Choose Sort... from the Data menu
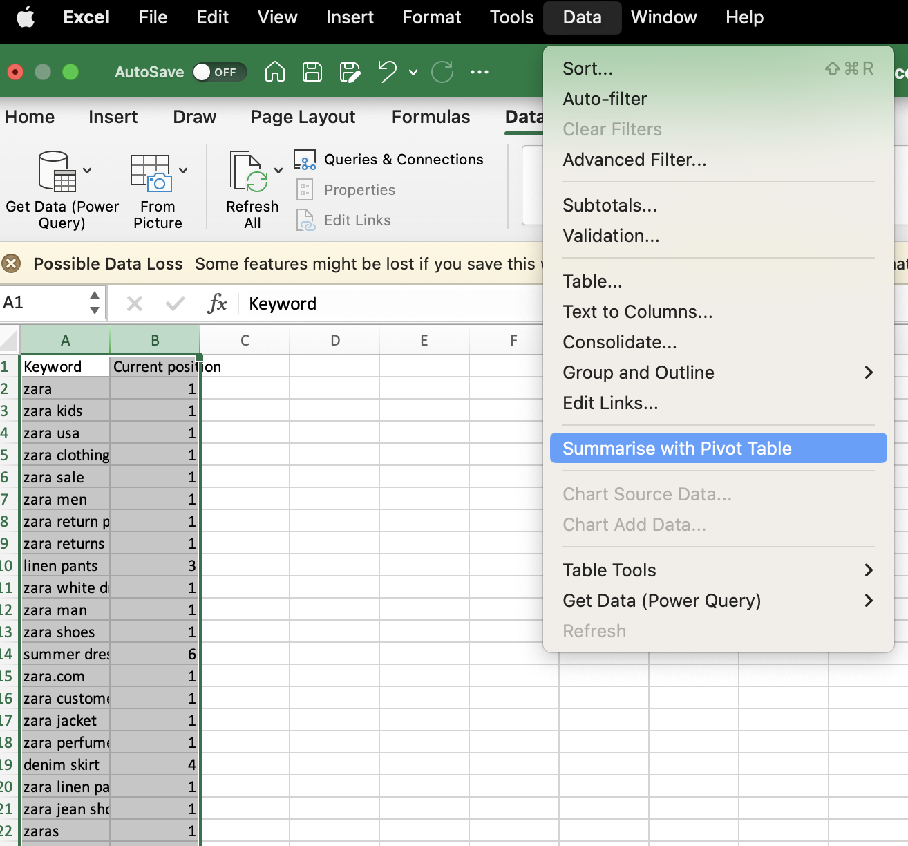Viewport: 908px width, 846px height. 719,68
